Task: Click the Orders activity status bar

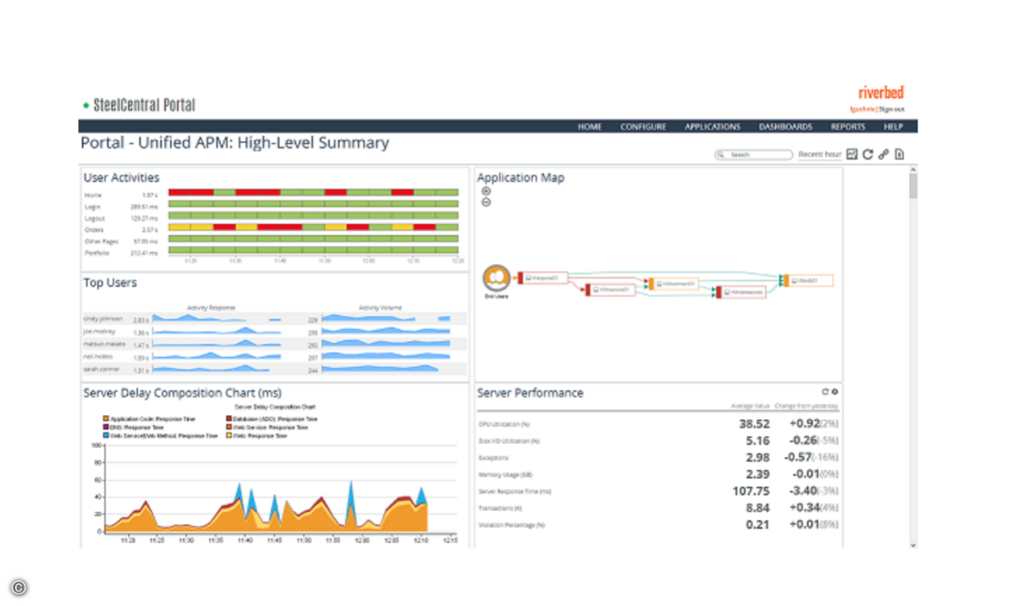Action: click(314, 227)
